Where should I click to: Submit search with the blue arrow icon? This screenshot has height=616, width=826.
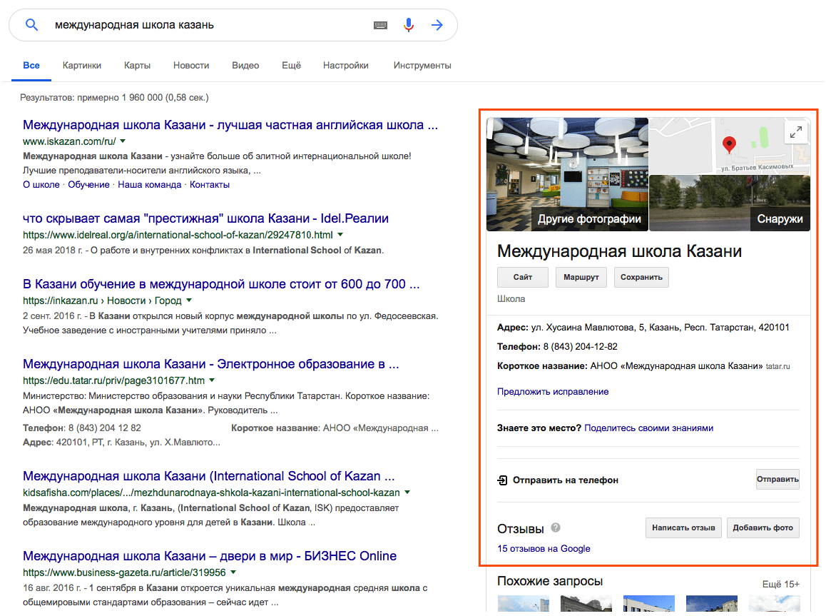[x=437, y=25]
